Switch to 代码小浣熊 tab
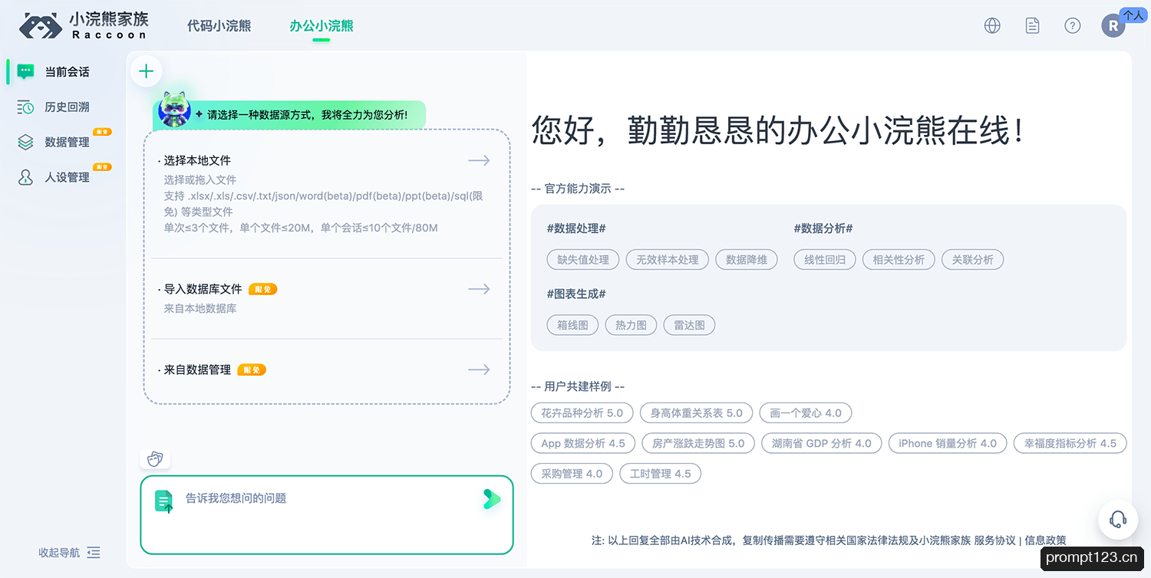Image resolution: width=1151 pixels, height=578 pixels. 219,25
